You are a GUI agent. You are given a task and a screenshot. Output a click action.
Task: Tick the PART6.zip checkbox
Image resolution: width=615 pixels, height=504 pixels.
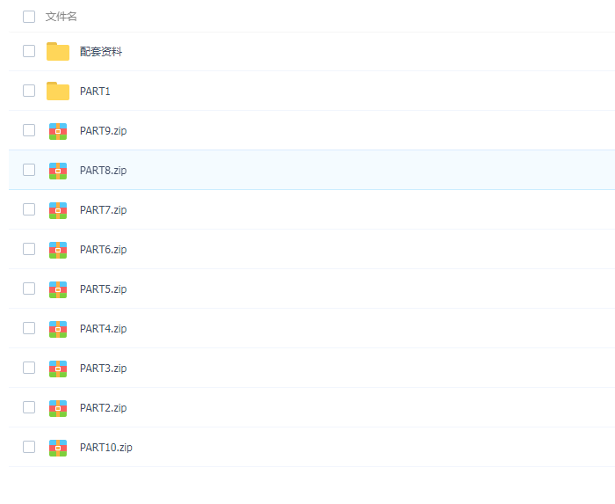29,249
